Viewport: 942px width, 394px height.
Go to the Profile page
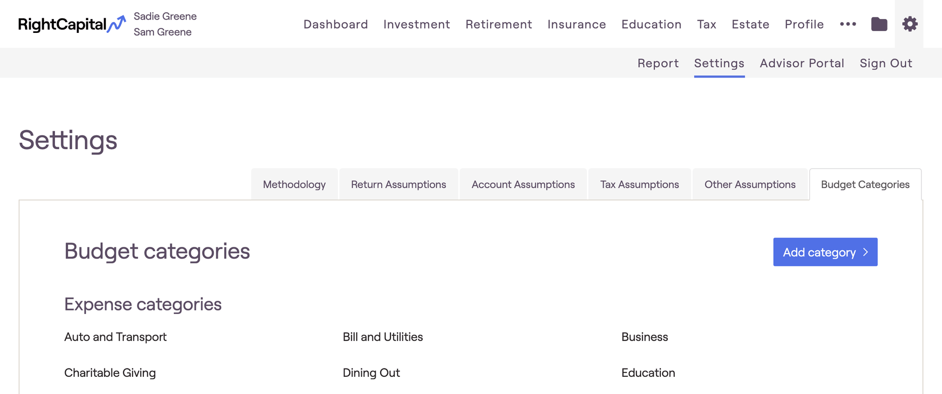click(804, 24)
